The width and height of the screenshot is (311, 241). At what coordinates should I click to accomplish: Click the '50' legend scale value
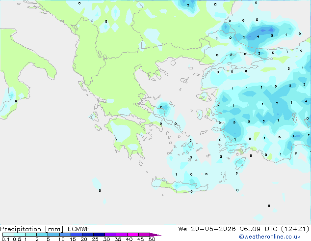pos(152,239)
